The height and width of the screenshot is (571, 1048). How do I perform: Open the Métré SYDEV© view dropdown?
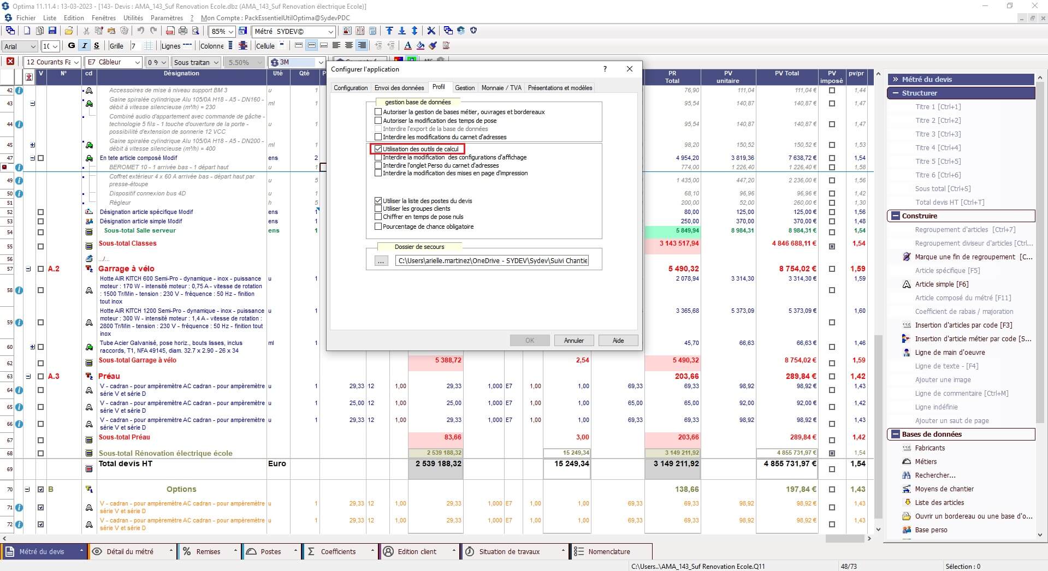(x=330, y=32)
